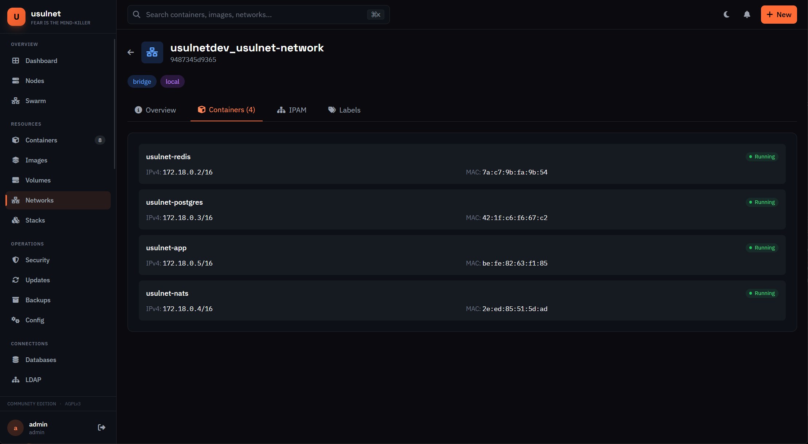Open Containers from the sidebar
The width and height of the screenshot is (808, 444).
(41, 140)
